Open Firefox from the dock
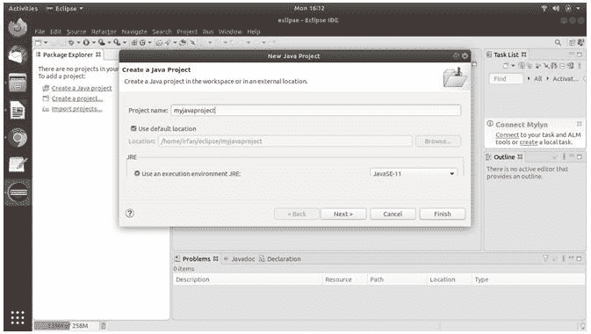Screen dimensions: 591x334 click(18, 27)
